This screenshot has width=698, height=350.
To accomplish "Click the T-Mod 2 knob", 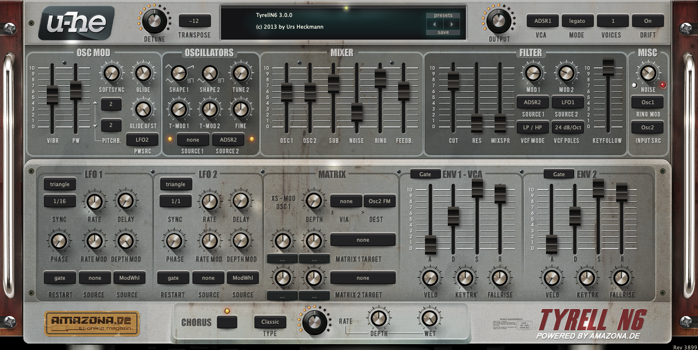I will (210, 109).
